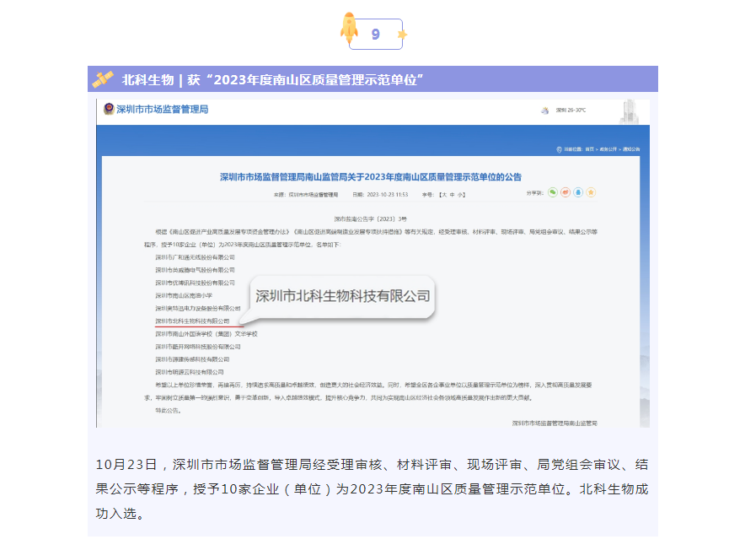Click the signature 深圳市市场监督管理局南山监管局 at bottom right

pos(555,423)
